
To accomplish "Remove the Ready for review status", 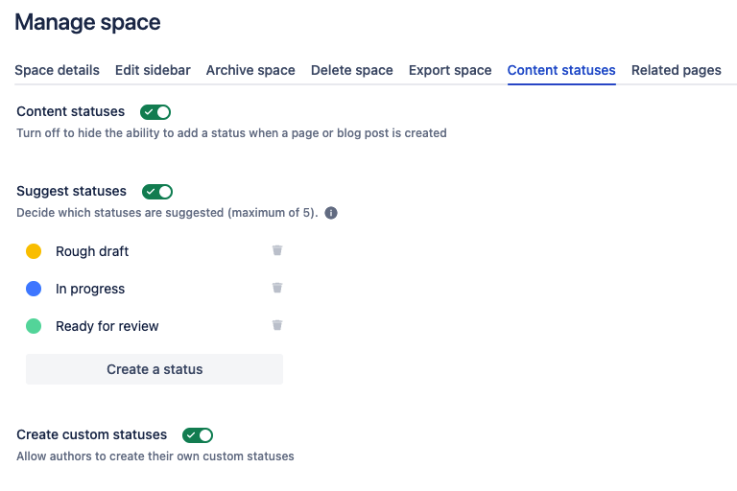I will coord(277,325).
